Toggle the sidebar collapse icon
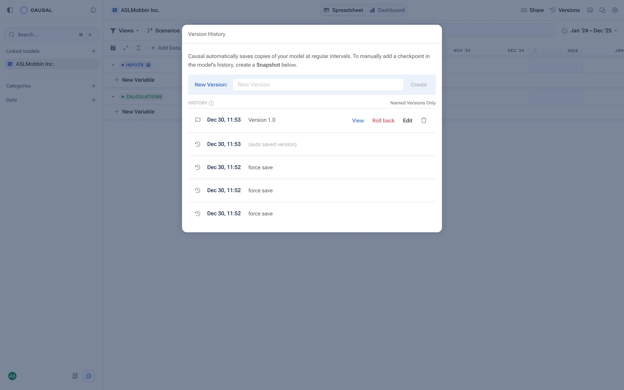 [10, 10]
